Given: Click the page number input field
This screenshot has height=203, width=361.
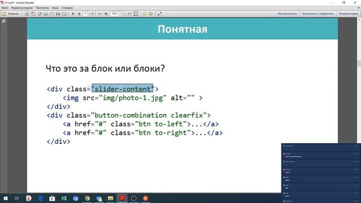Looking at the screenshot, I should (86, 14).
